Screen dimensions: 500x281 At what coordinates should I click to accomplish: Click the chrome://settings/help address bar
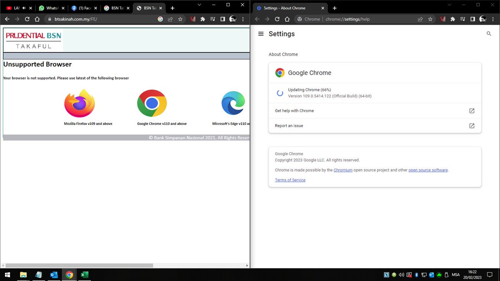pos(347,19)
